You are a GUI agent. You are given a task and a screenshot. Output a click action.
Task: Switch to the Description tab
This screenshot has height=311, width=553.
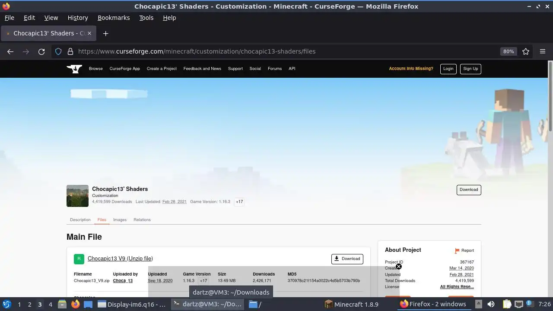pyautogui.click(x=80, y=220)
